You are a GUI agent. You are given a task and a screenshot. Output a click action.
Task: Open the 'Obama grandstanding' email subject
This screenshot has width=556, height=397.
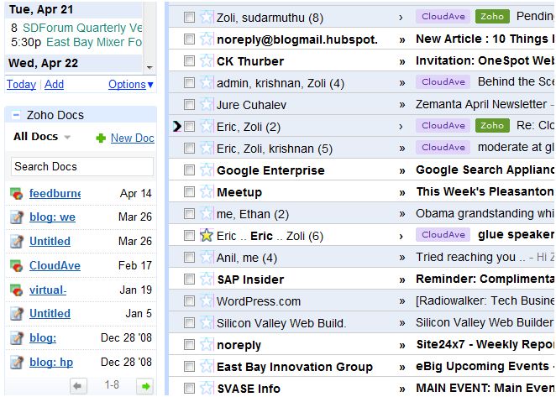(485, 213)
